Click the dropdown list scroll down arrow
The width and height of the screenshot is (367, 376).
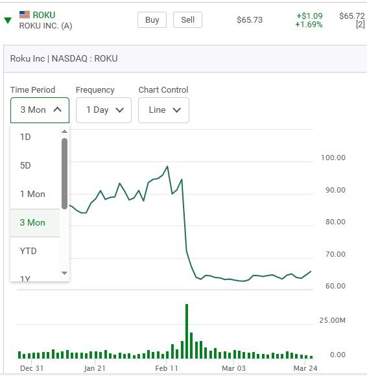click(x=64, y=273)
